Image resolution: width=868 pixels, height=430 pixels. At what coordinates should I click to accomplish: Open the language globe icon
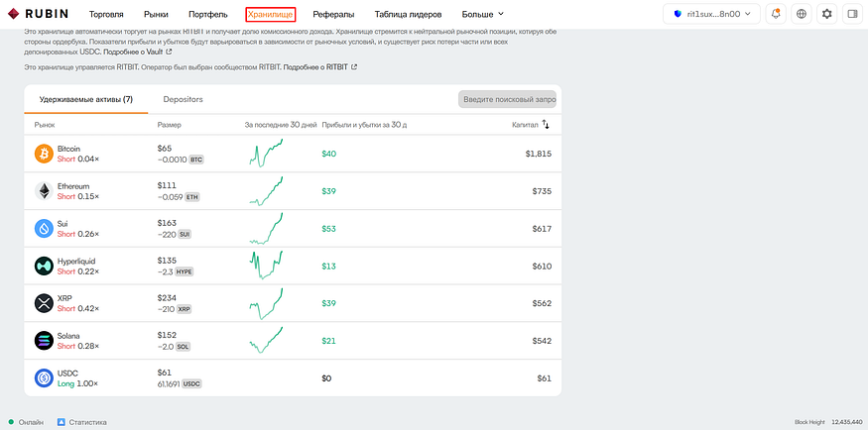coord(801,15)
